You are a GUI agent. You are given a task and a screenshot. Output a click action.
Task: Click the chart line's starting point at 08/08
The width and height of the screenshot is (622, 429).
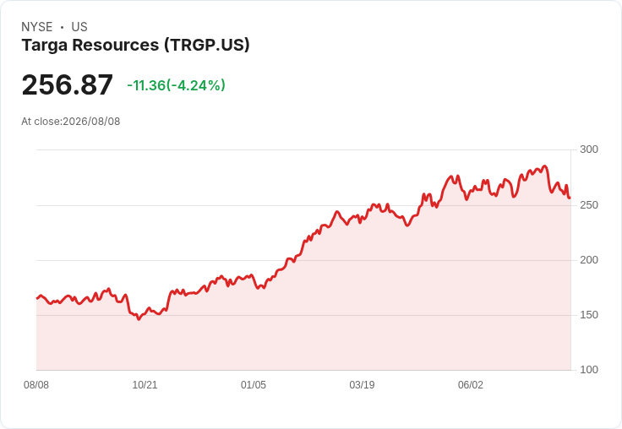tap(37, 298)
